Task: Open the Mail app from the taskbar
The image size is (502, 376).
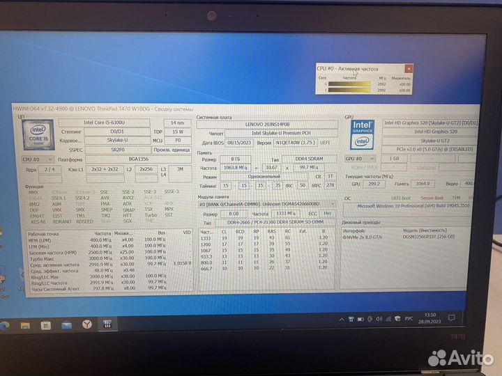Action: (67, 325)
